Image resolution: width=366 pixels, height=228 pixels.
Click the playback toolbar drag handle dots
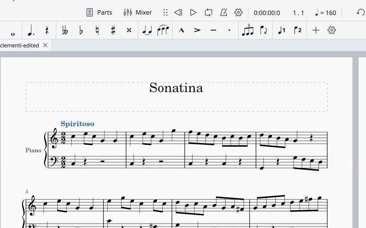[165, 12]
